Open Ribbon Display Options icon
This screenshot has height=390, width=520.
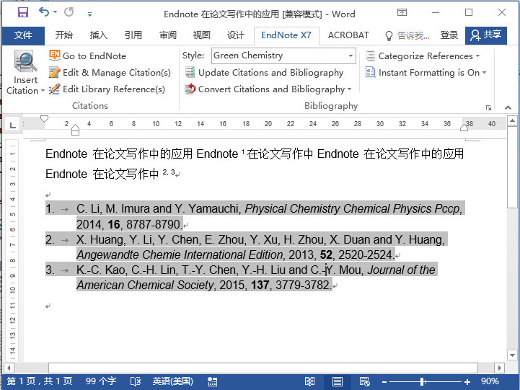[402, 12]
